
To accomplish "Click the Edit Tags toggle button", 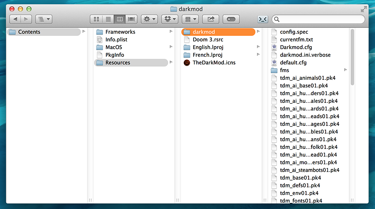I will click(231, 19).
